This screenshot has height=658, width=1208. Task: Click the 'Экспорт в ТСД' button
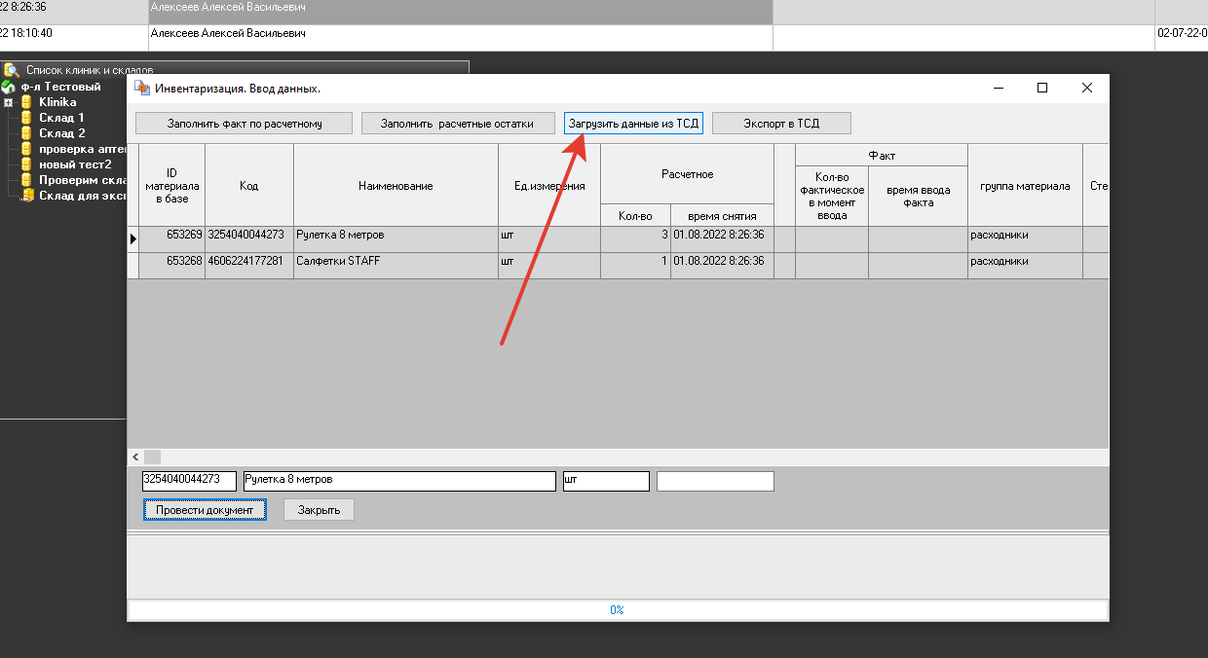coord(781,124)
